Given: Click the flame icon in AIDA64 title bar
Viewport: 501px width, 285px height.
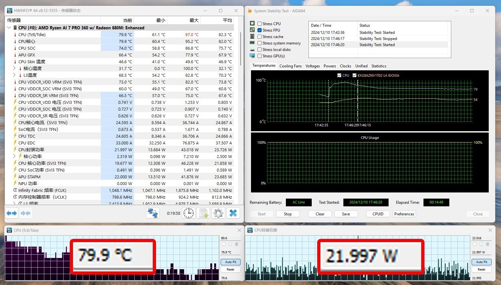Looking at the screenshot, I should point(250,11).
